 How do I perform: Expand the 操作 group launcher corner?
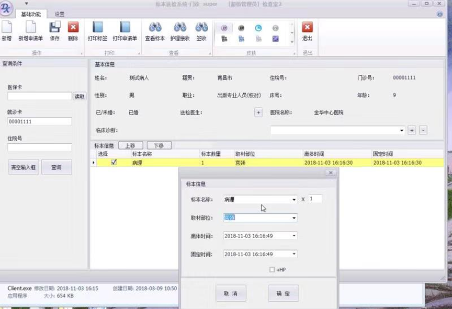point(82,53)
